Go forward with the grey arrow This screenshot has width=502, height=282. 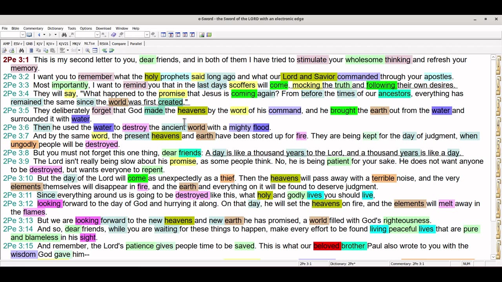50,35
